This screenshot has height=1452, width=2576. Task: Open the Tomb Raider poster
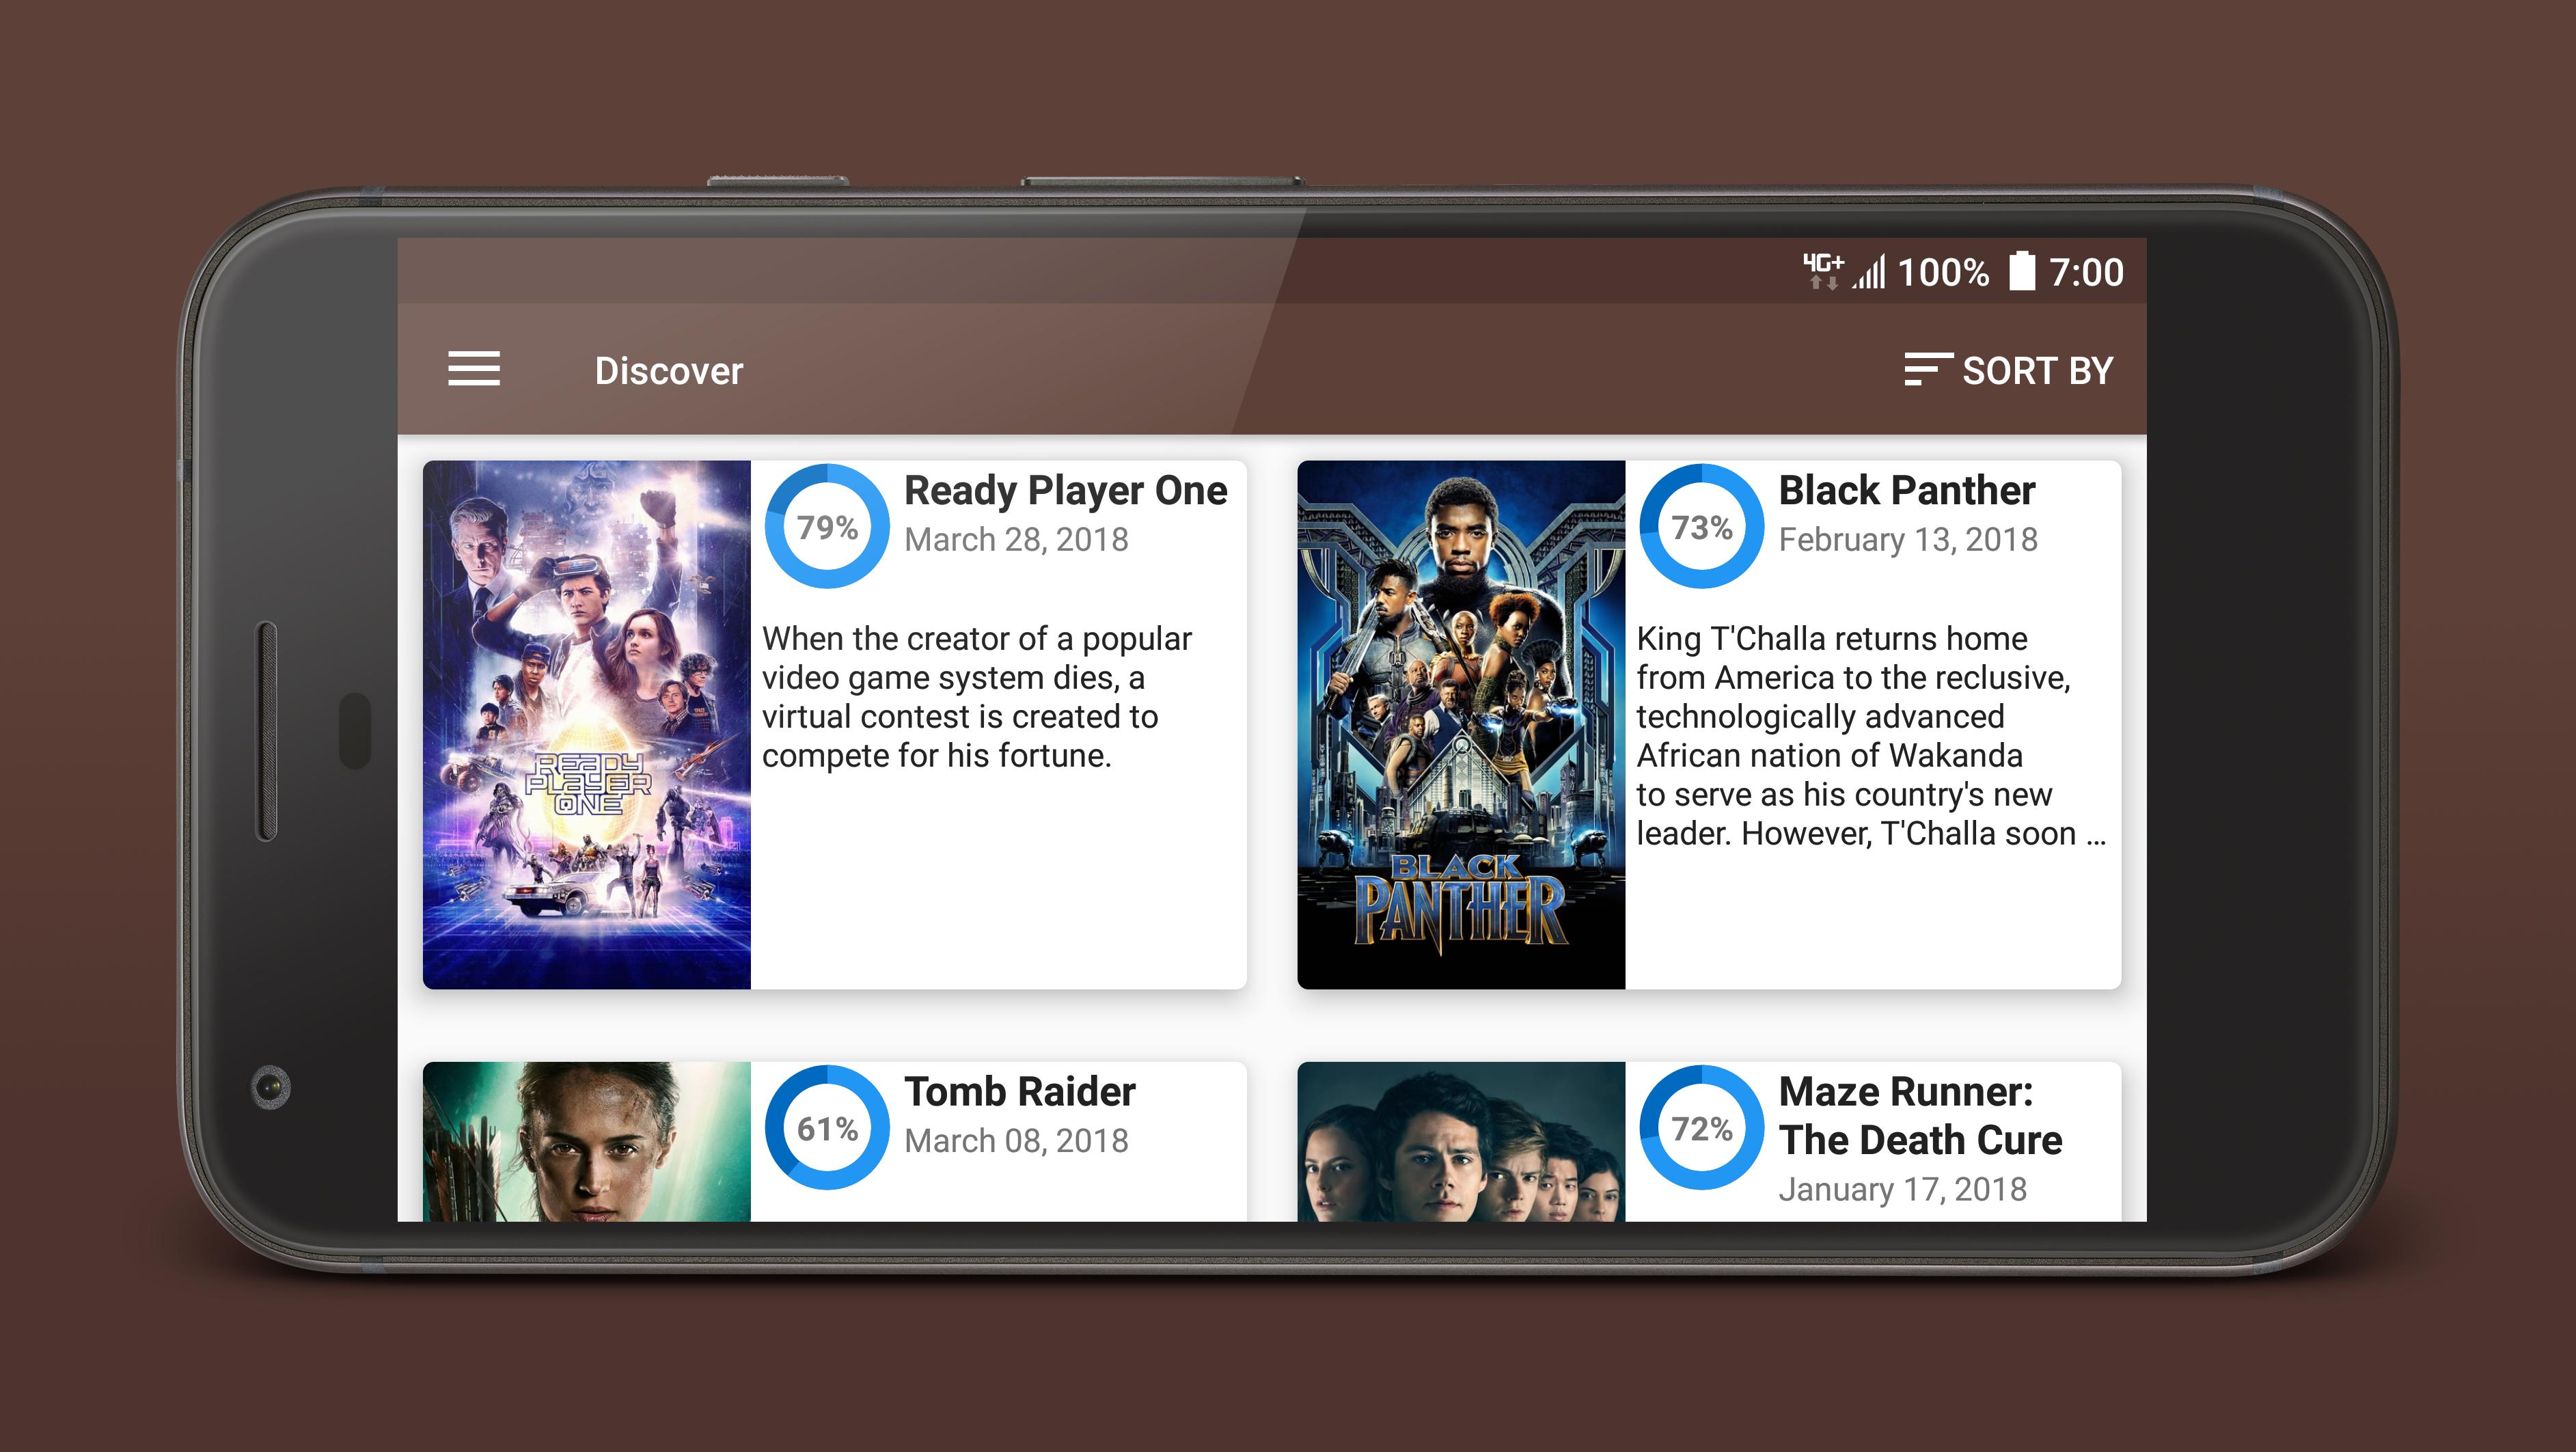(x=587, y=1142)
